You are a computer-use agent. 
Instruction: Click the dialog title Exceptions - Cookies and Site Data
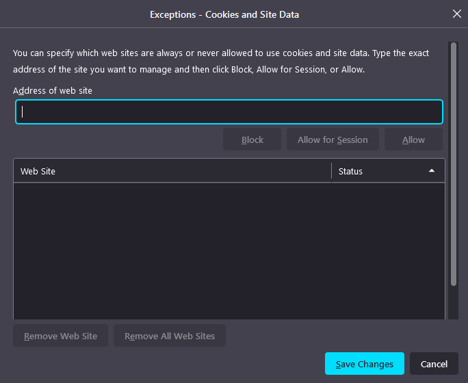(224, 14)
